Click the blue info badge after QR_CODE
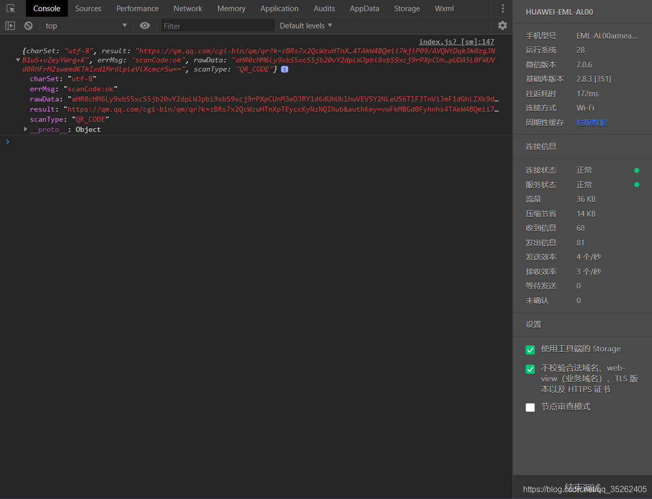The height and width of the screenshot is (499, 652). tap(285, 69)
